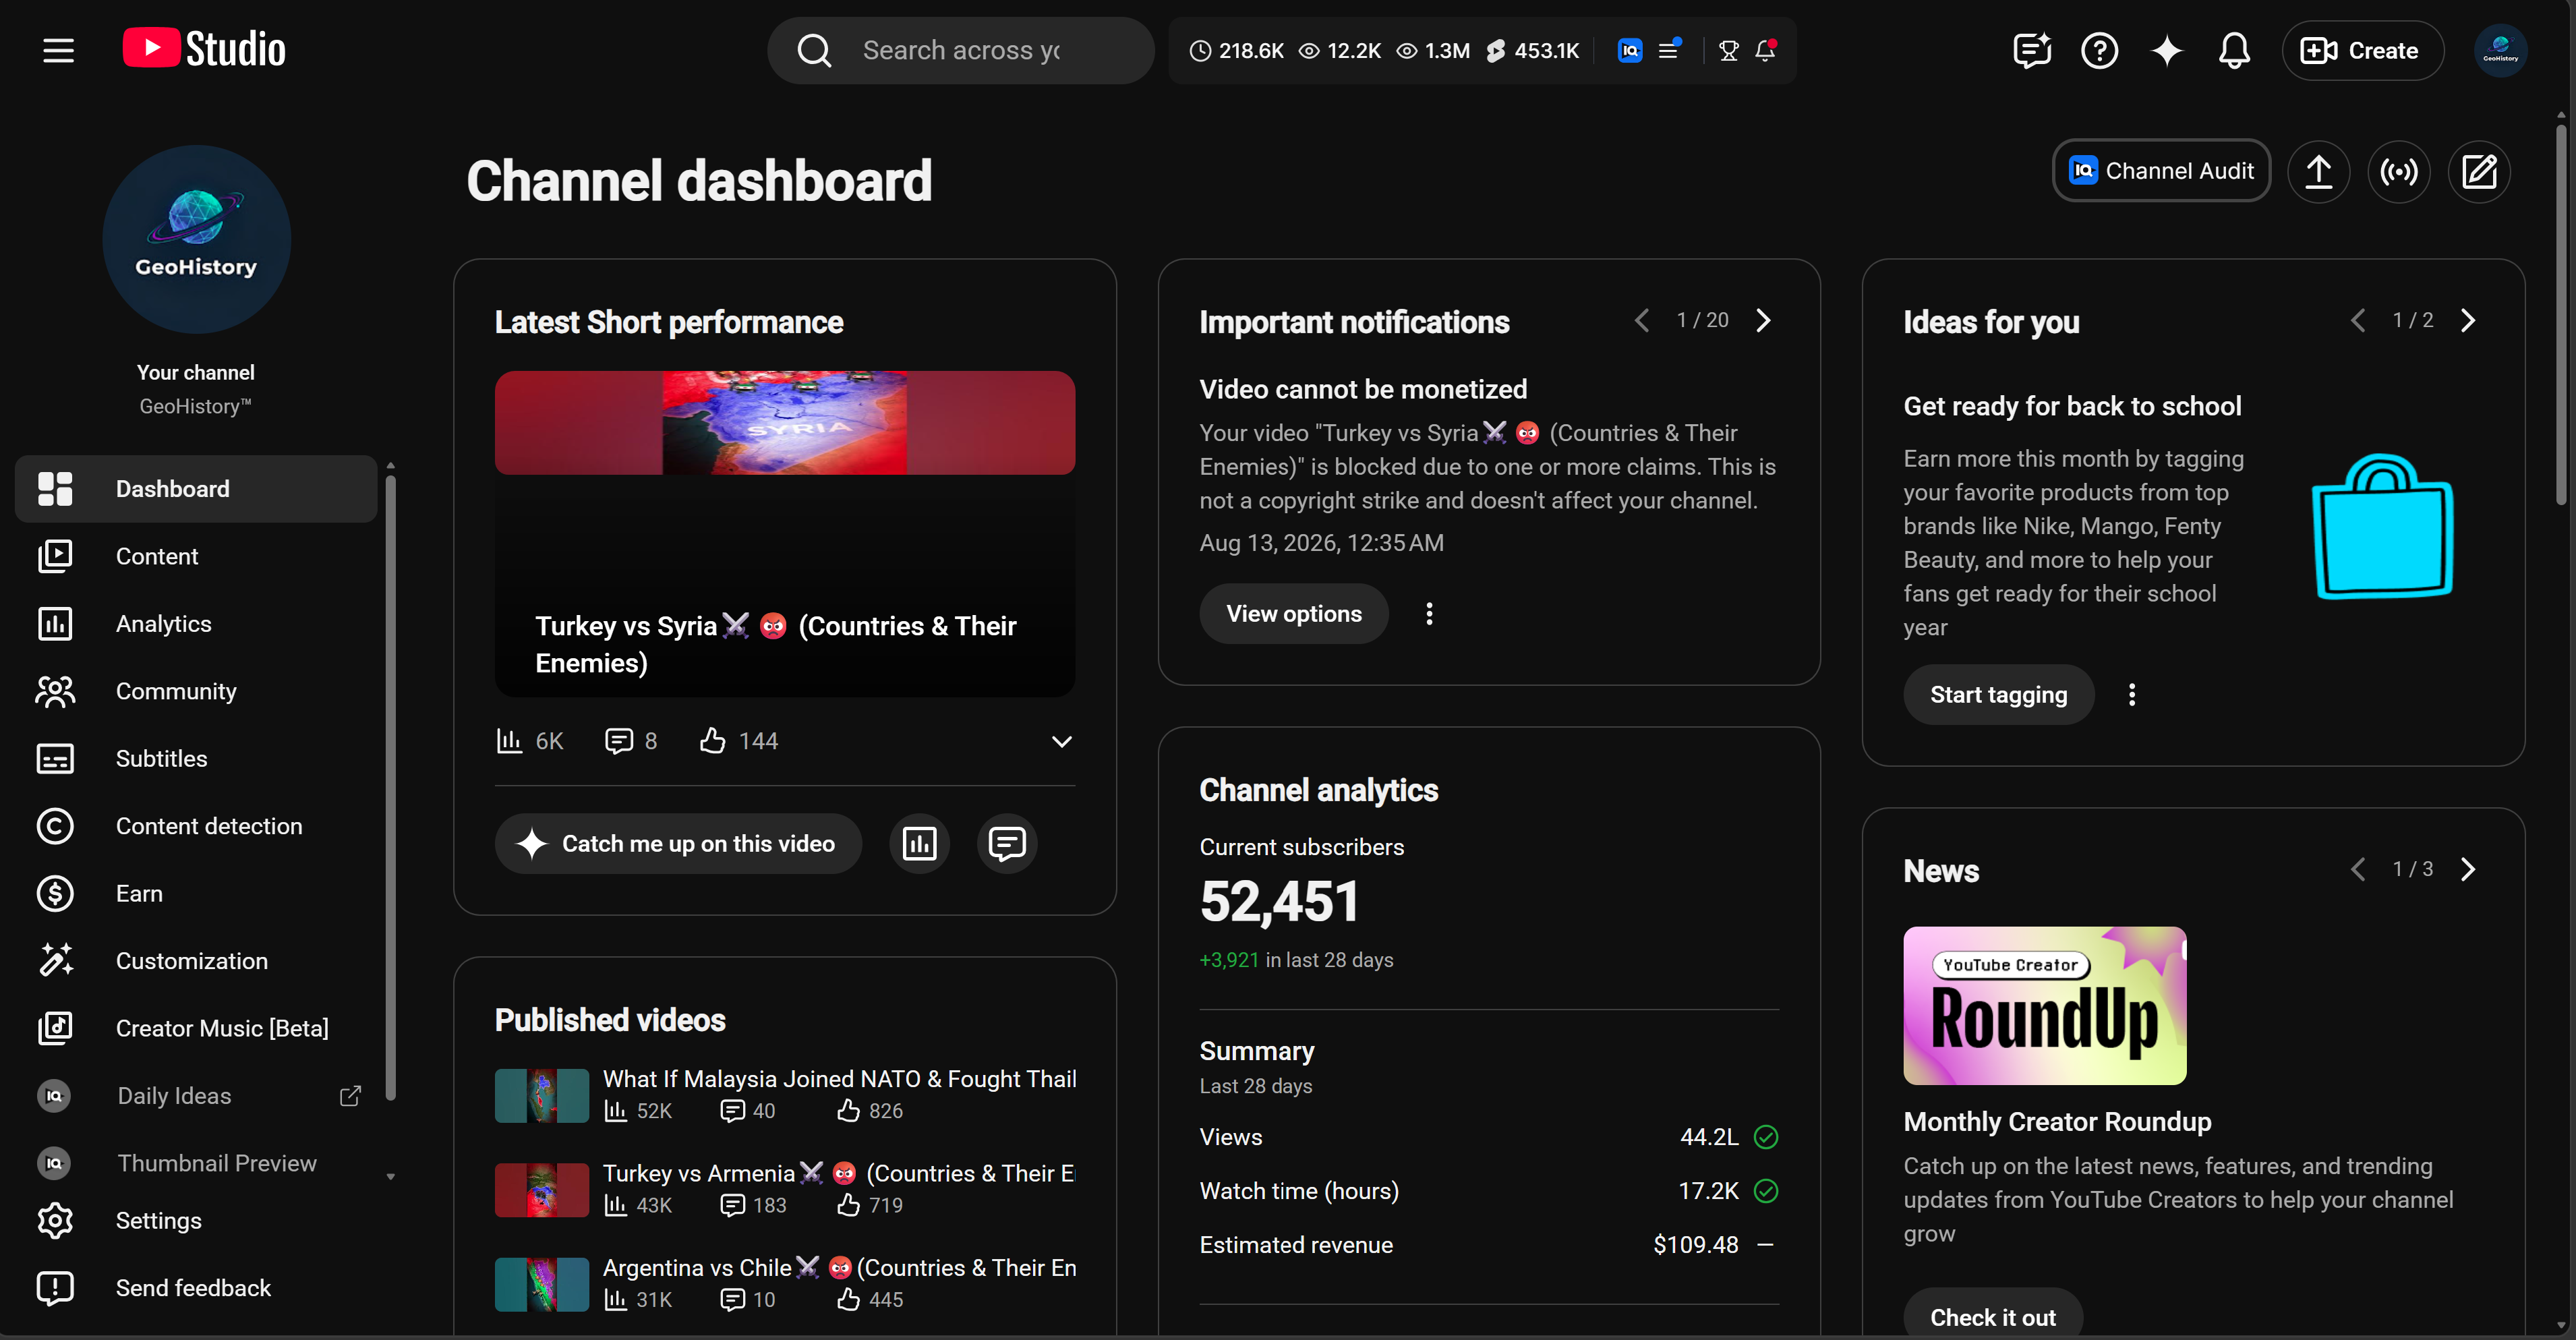Click the Channel Audit button
This screenshot has height=1340, width=2576.
pyautogui.click(x=2161, y=171)
